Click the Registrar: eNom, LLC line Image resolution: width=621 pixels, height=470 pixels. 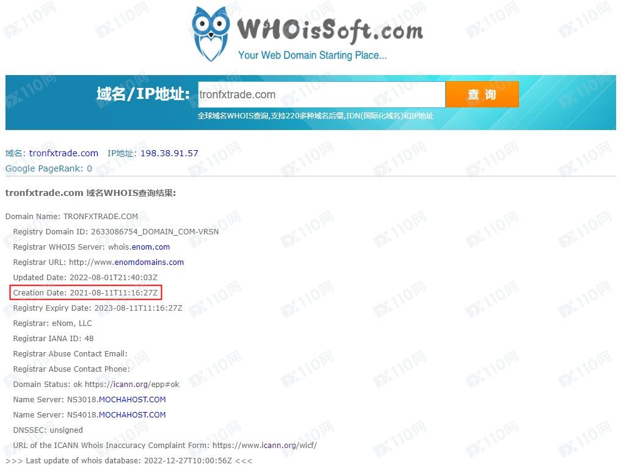pyautogui.click(x=53, y=324)
